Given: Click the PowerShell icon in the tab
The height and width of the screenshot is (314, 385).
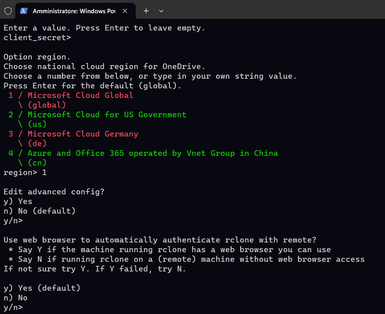Looking at the screenshot, I should (x=24, y=11).
